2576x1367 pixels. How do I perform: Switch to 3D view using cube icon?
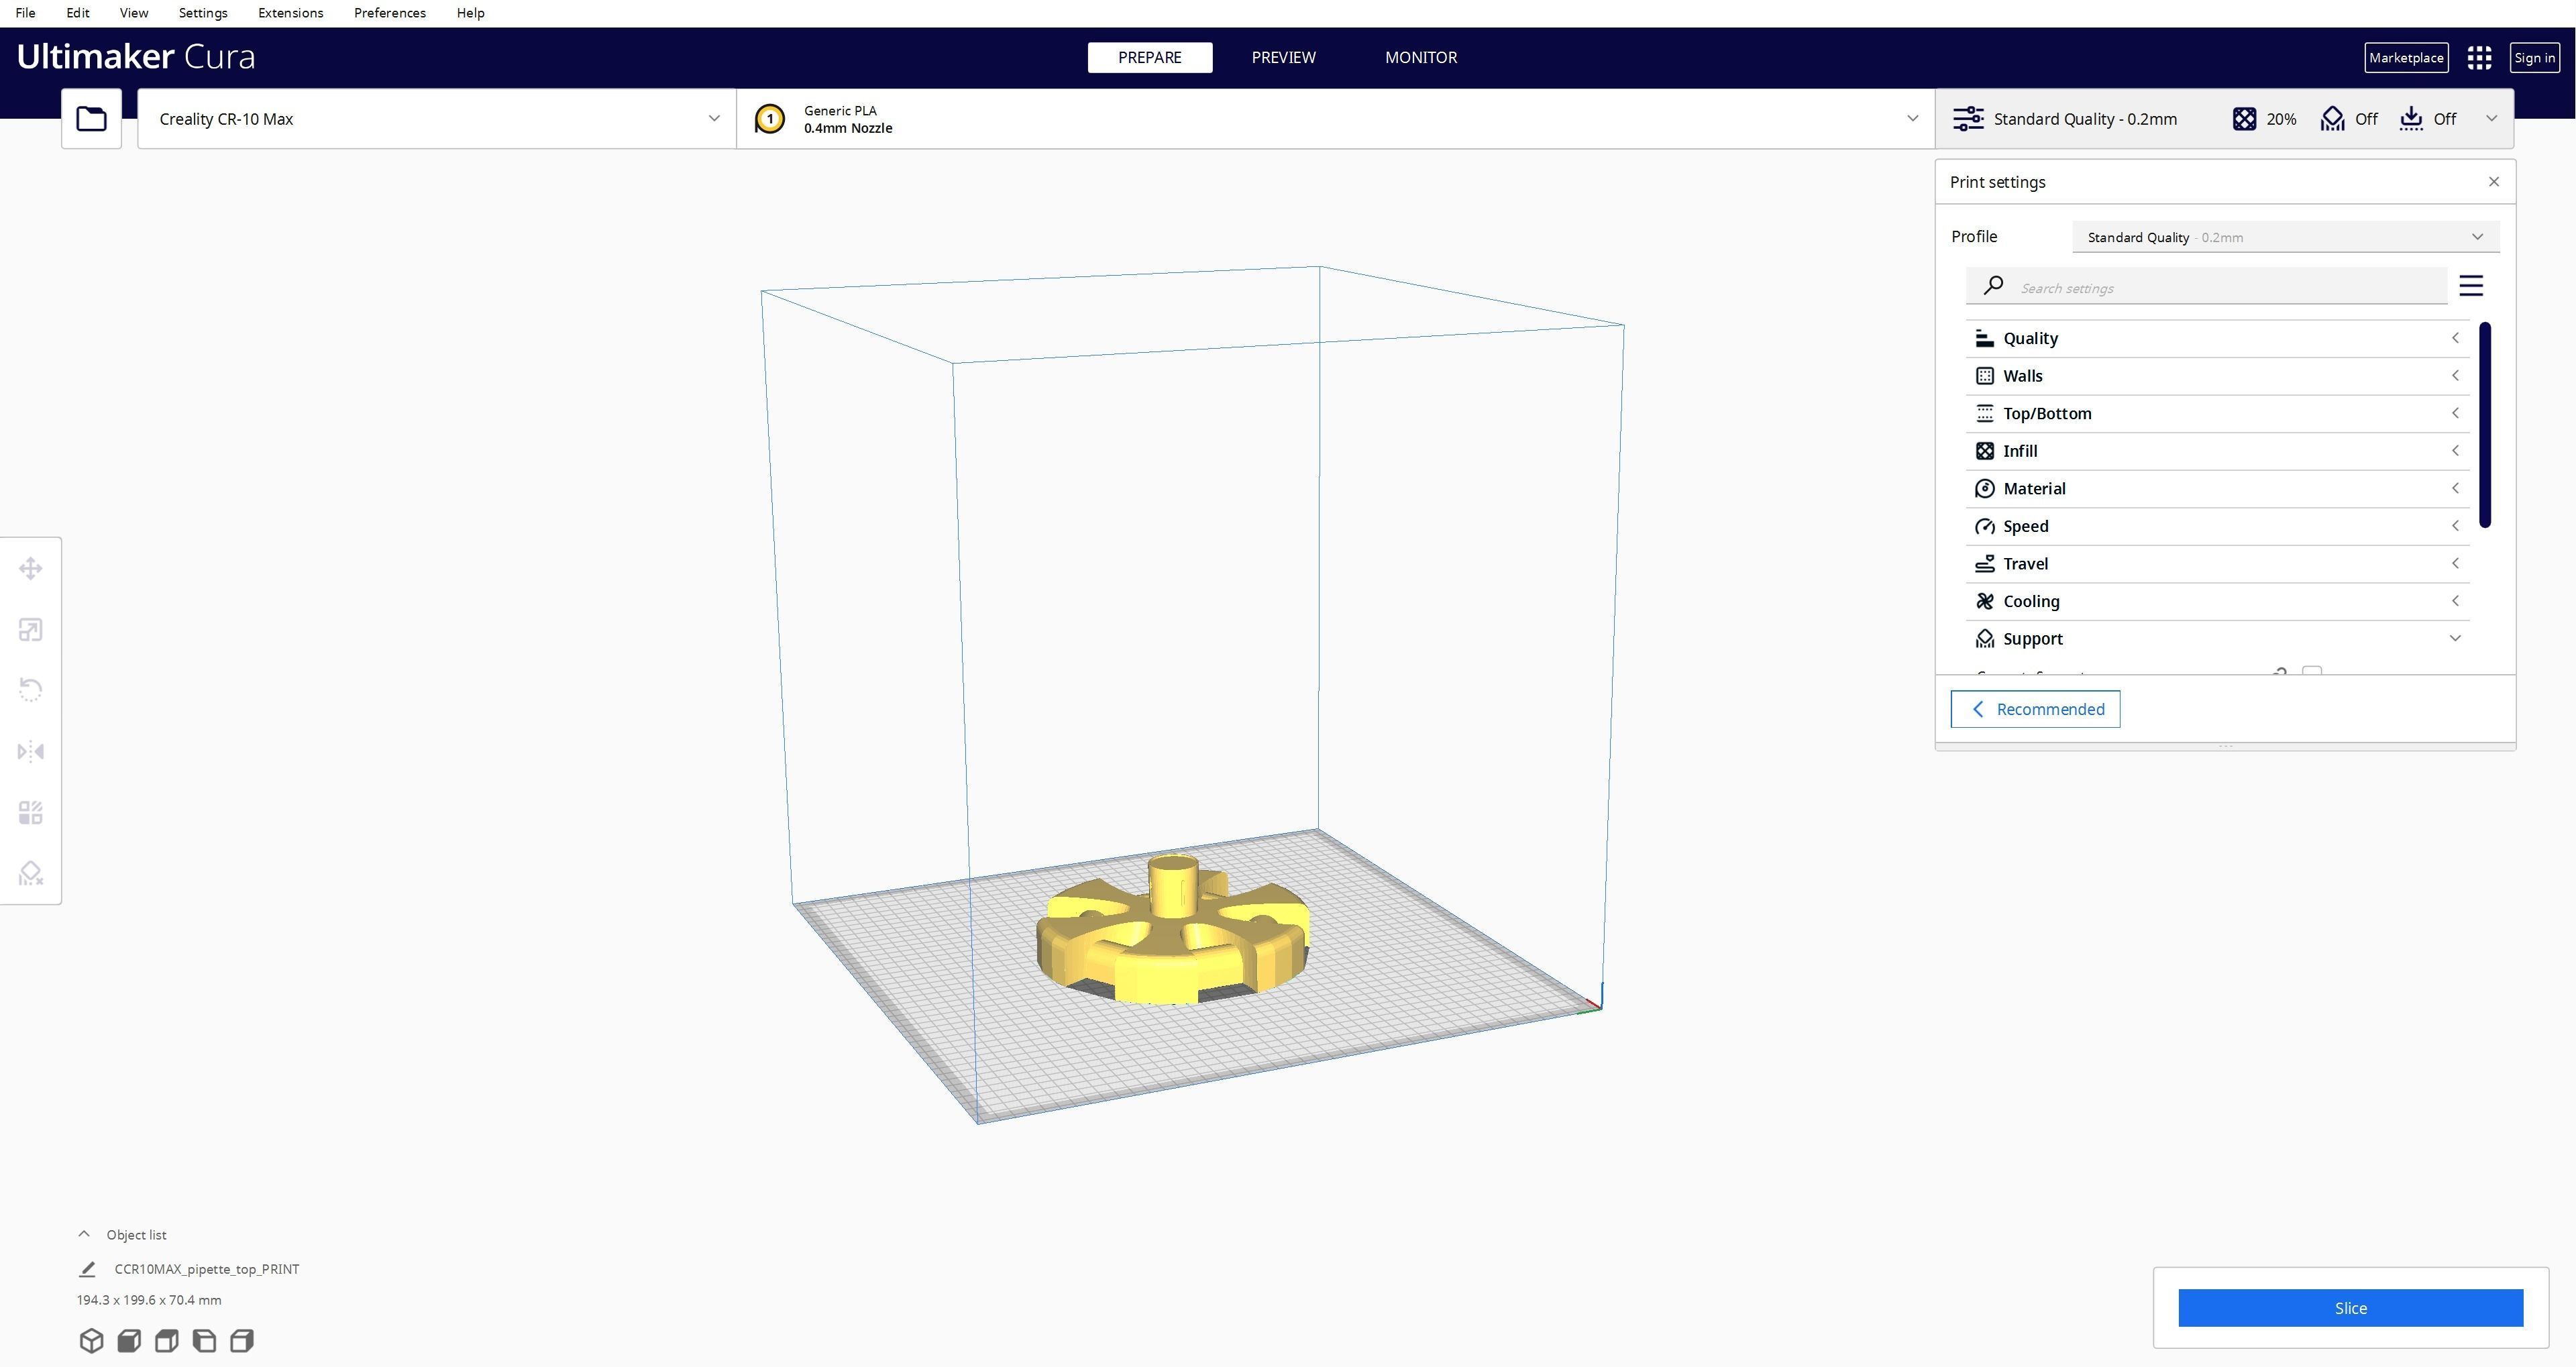point(91,1341)
